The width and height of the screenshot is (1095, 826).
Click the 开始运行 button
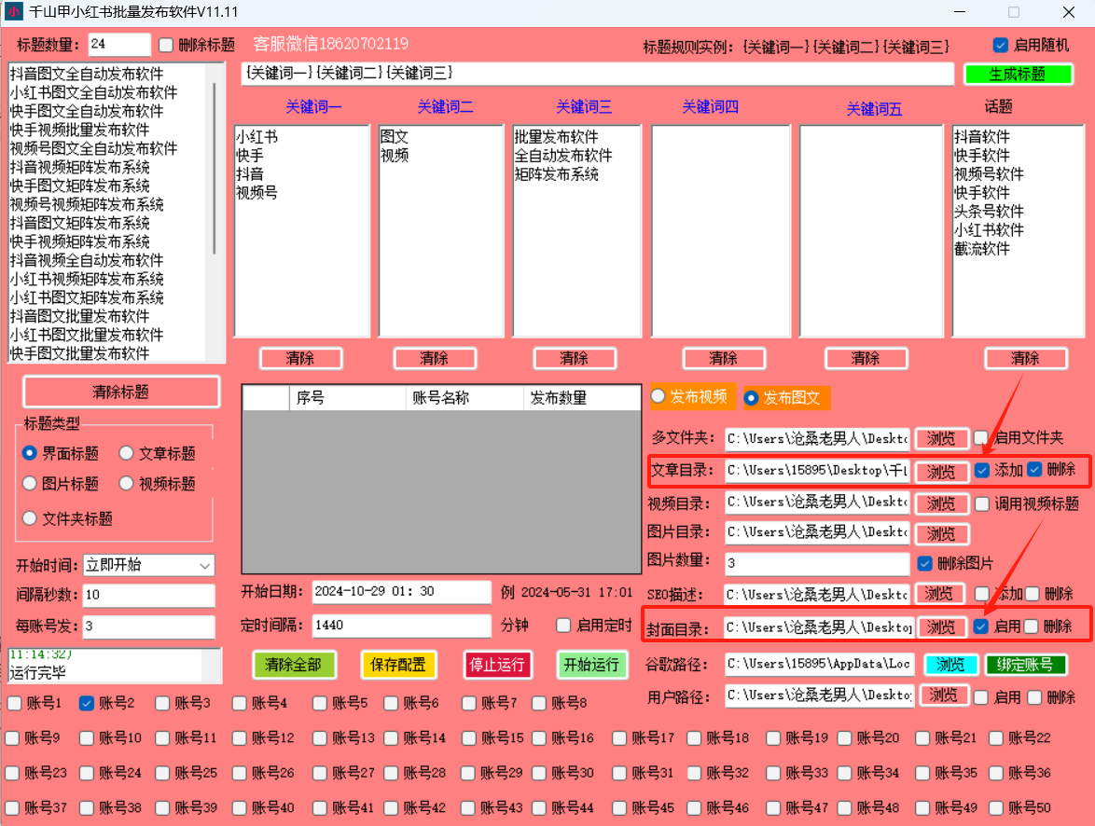pyautogui.click(x=591, y=665)
